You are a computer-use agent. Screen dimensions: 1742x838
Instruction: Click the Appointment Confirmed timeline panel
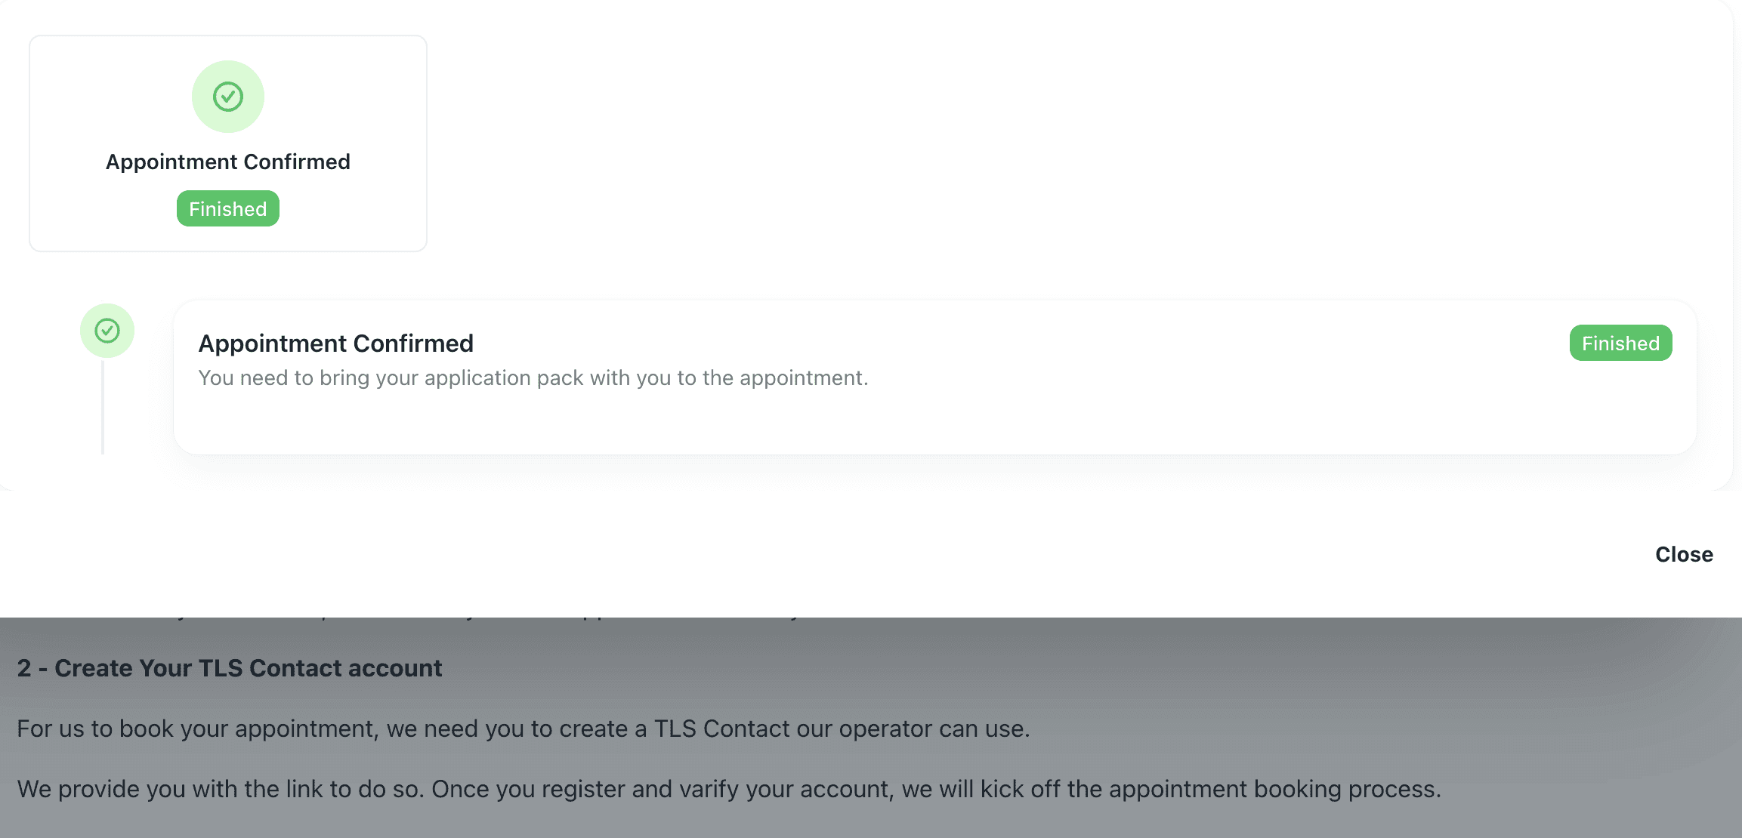coord(935,377)
